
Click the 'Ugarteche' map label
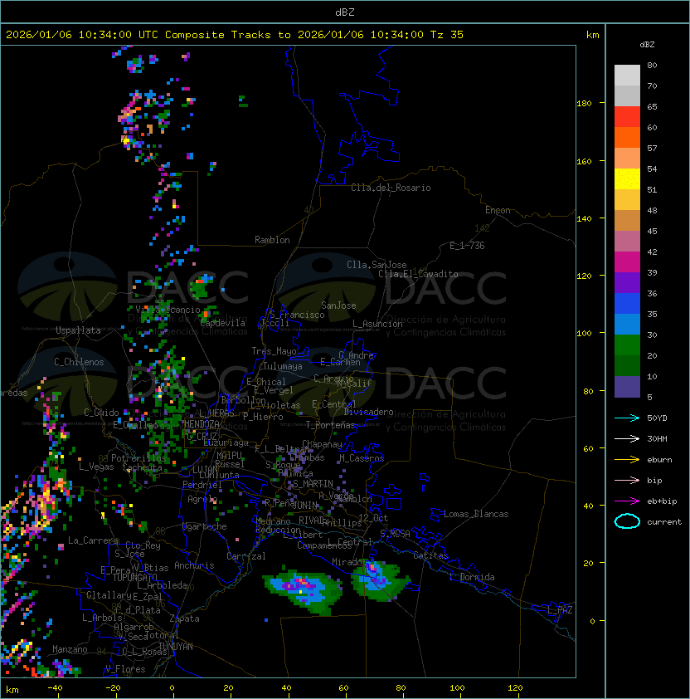click(205, 526)
